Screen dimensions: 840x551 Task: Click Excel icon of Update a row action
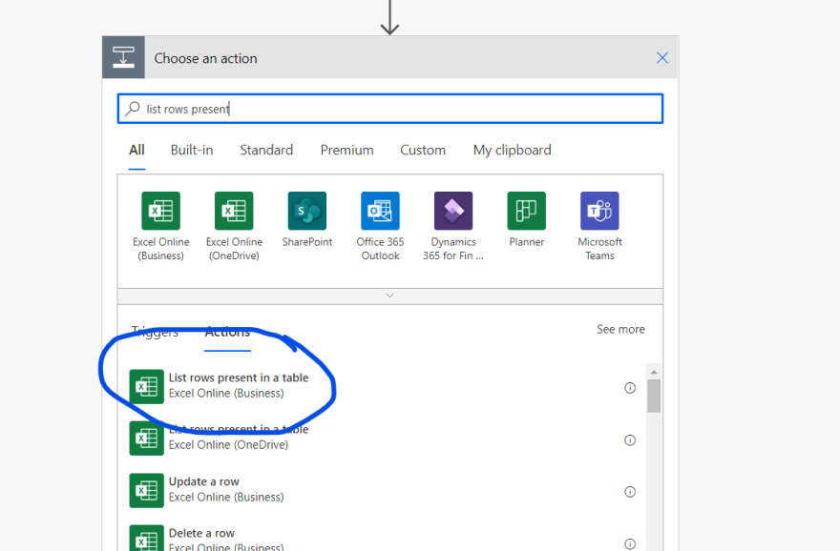tap(146, 491)
